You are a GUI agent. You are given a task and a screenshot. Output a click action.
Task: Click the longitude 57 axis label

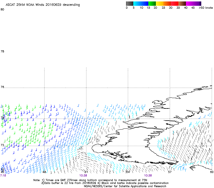[x=170, y=172]
